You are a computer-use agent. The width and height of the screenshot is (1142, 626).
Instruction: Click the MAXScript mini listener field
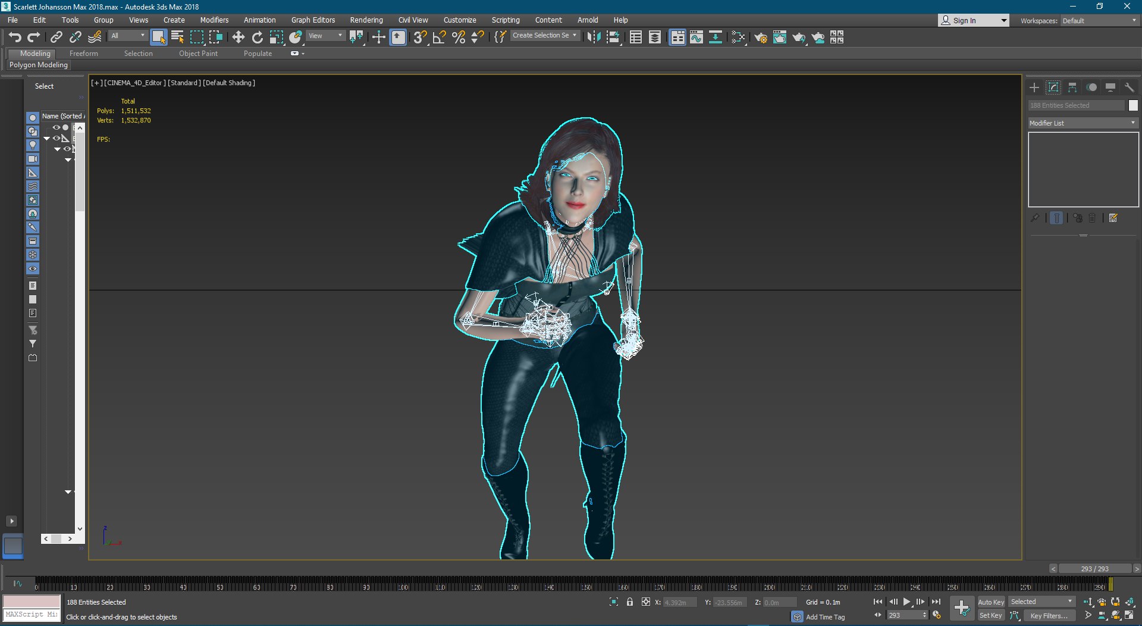(x=32, y=614)
